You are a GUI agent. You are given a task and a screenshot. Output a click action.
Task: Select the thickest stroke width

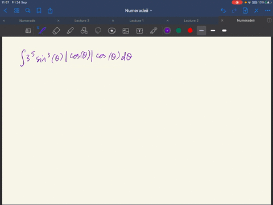tap(224, 31)
